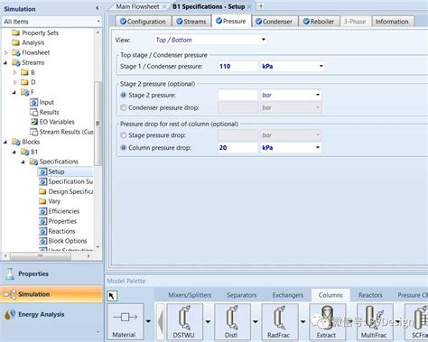Viewport: 428px width, 342px height.
Task: Switch to the Condenser tab
Action: pyautogui.click(x=274, y=22)
